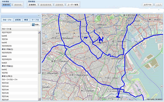Pan the map upward with the arrow
Screen dimensions: 164x102
tap(46, 17)
